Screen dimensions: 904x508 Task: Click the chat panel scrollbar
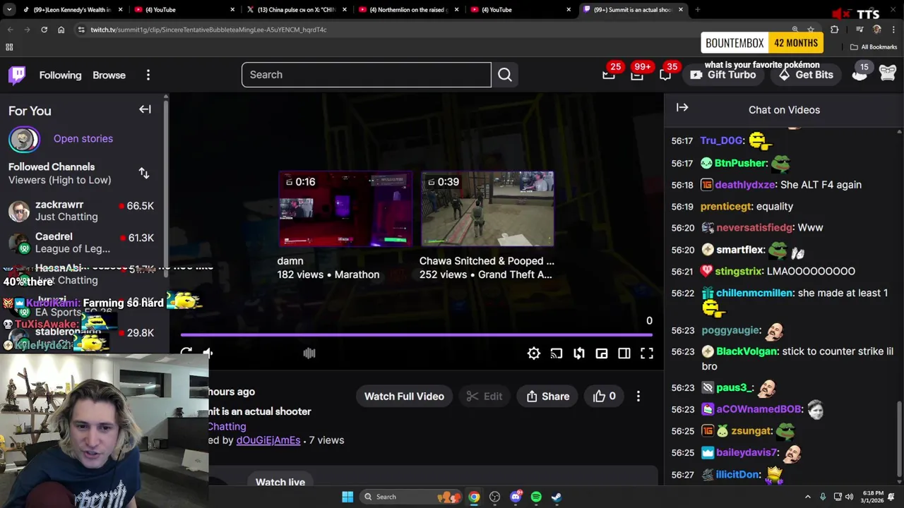point(899,437)
